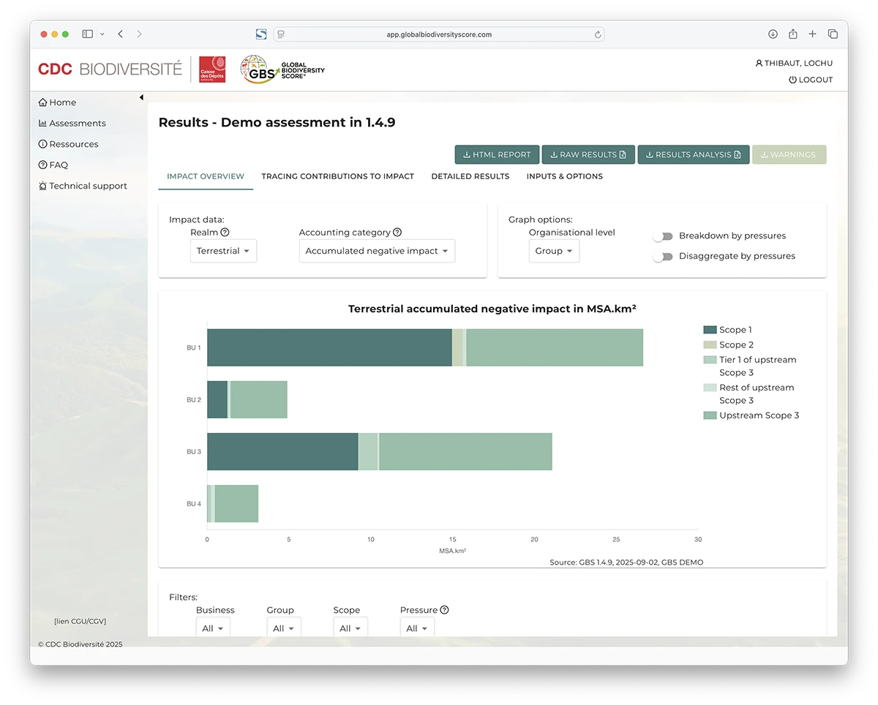This screenshot has height=705, width=878.
Task: Click the Safari address bar
Action: tap(439, 34)
